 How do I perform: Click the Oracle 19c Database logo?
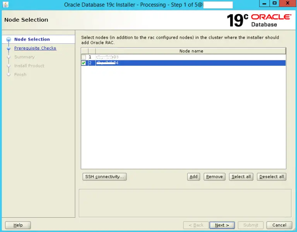click(x=259, y=20)
